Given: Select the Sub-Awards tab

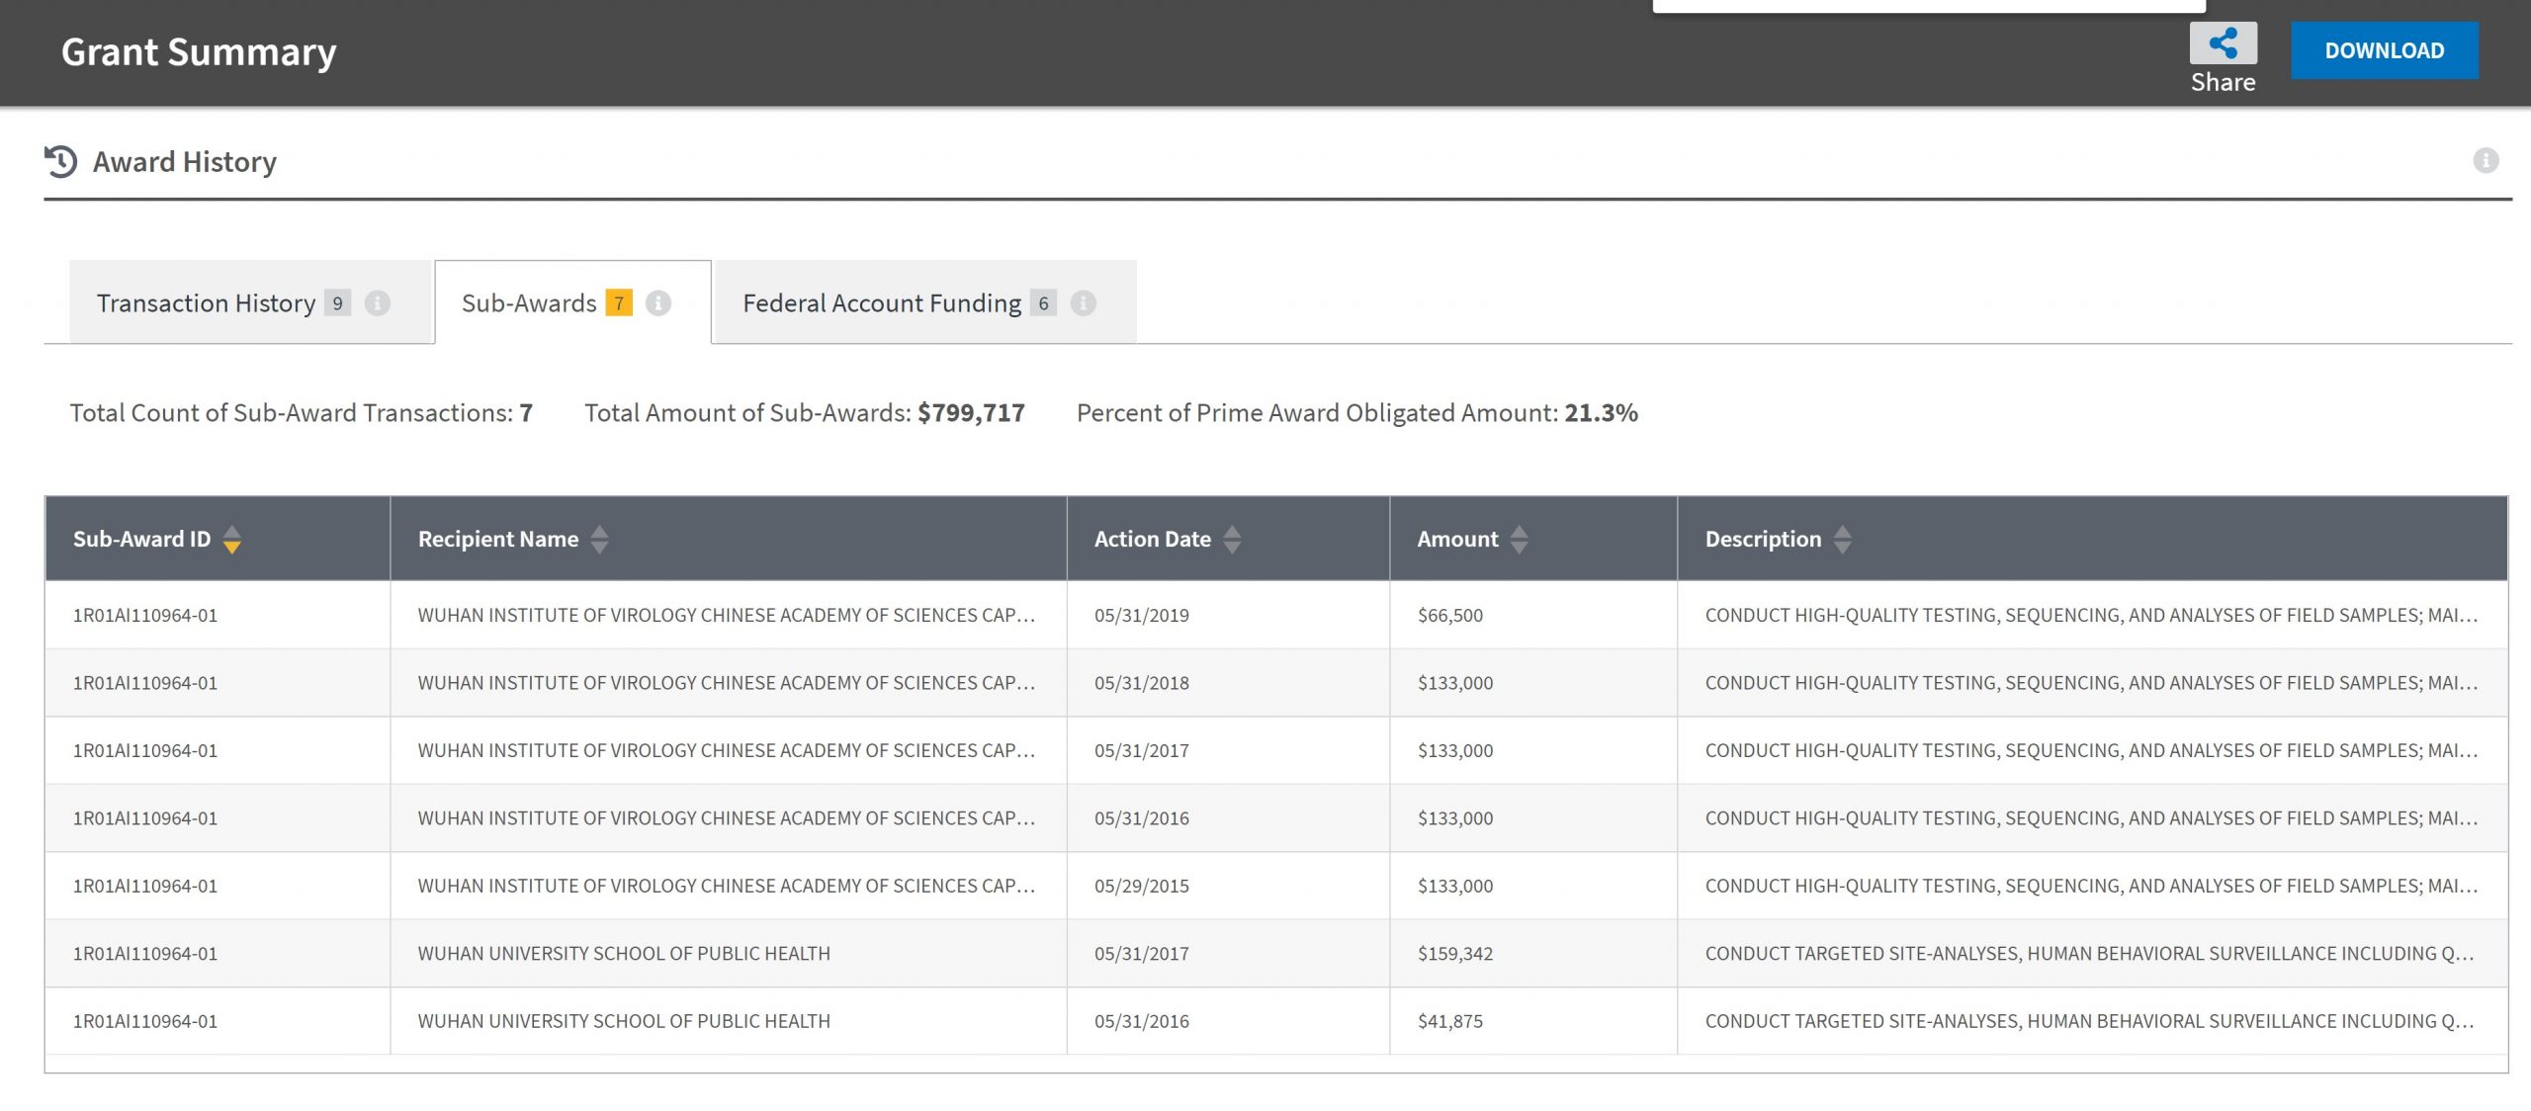Looking at the screenshot, I should (572, 302).
